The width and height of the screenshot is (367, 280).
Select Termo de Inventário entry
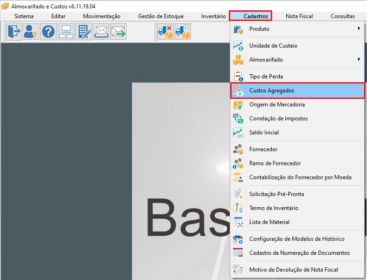(x=297, y=208)
